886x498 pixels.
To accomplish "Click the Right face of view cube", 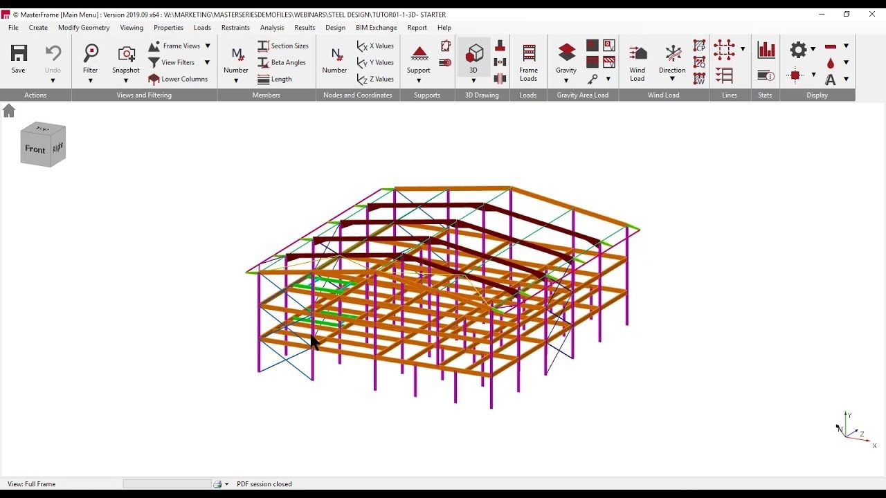I will 58,147.
